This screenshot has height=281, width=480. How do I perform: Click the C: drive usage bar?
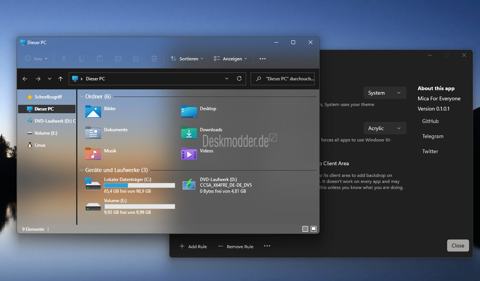139,185
